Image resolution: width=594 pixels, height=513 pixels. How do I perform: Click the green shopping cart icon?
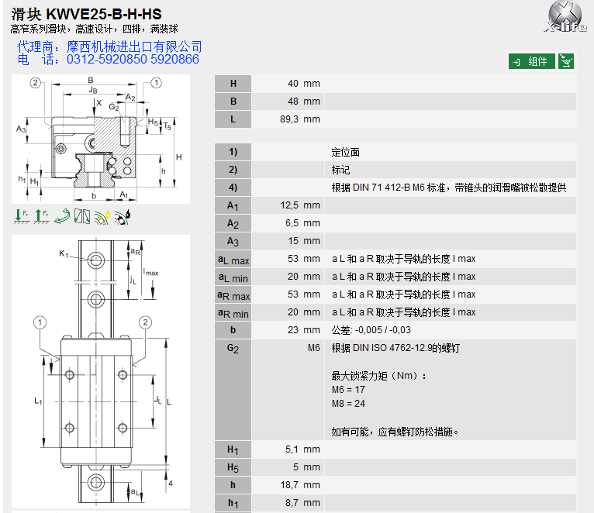click(566, 61)
